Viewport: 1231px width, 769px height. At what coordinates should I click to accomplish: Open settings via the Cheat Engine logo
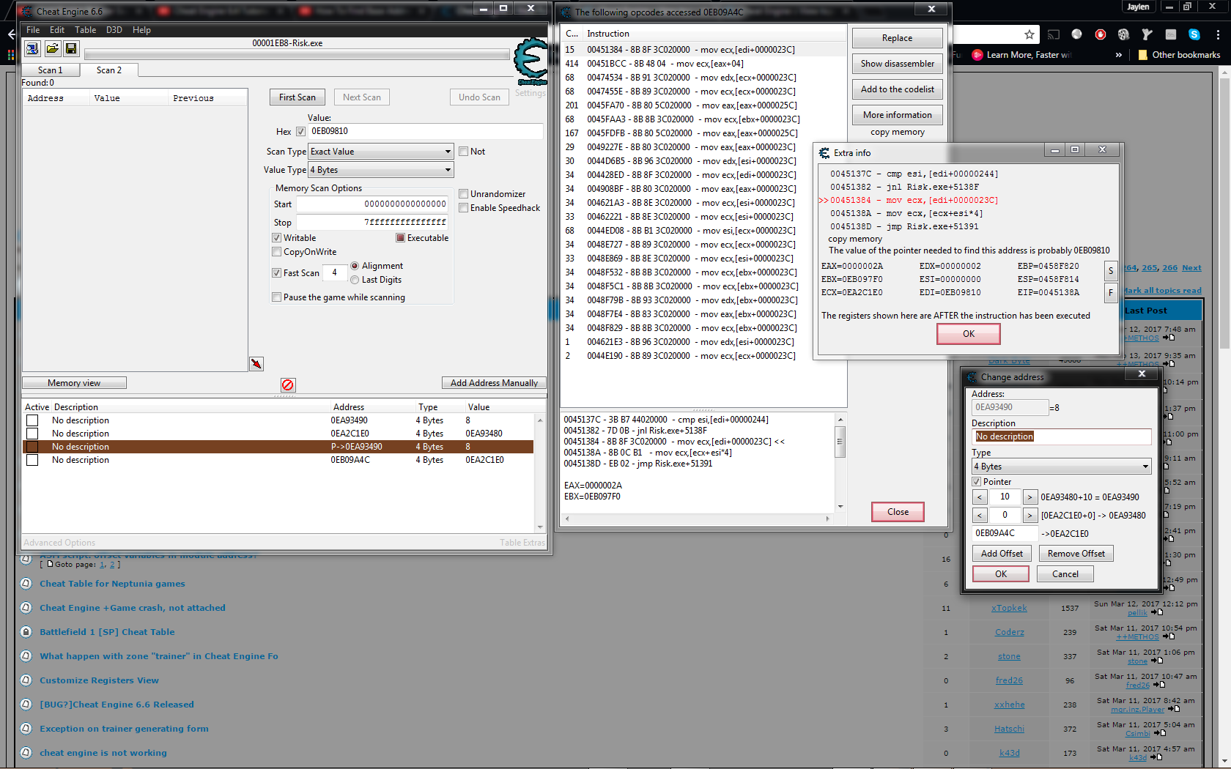pos(531,62)
